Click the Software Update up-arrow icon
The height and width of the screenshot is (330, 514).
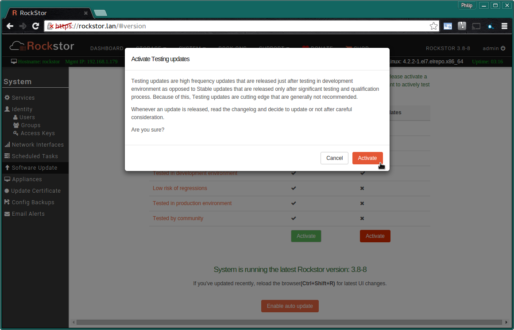coord(7,167)
